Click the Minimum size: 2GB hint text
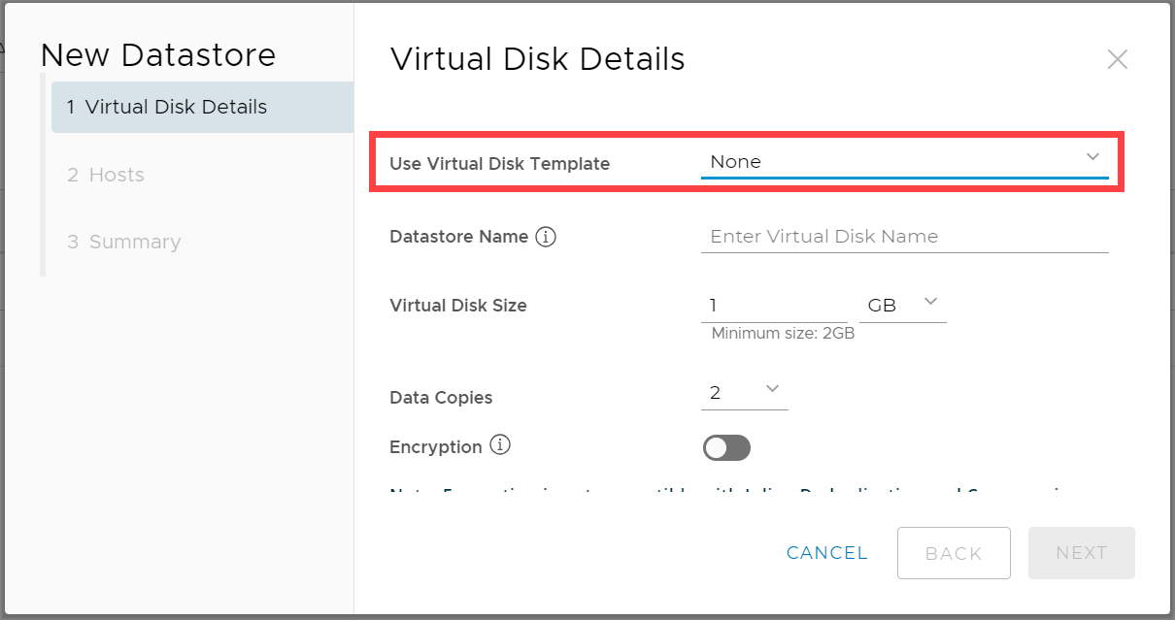 click(x=783, y=334)
